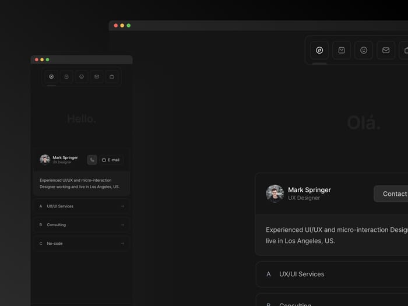Maximize small window with green button
This screenshot has height=306, width=408.
[x=47, y=59]
